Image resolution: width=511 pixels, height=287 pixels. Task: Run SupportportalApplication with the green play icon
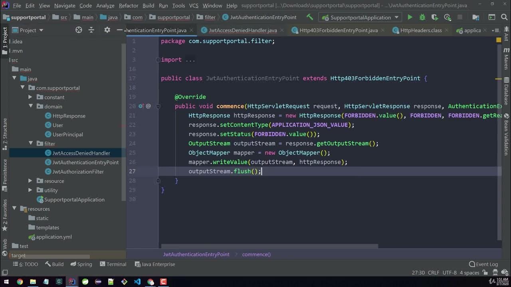pyautogui.click(x=410, y=17)
